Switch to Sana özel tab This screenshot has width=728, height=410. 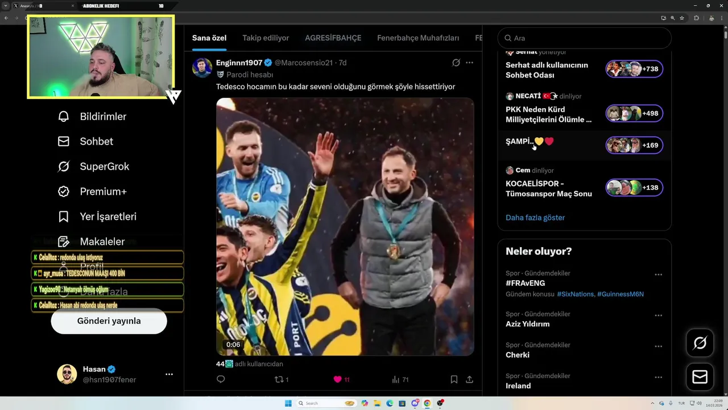[x=209, y=38]
